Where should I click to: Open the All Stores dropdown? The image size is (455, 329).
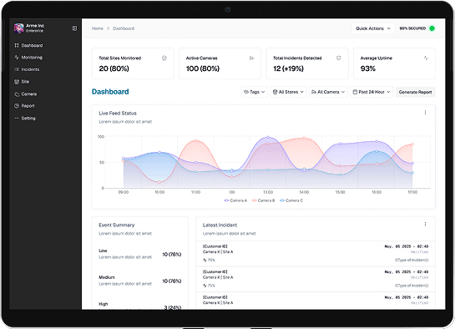click(x=288, y=92)
